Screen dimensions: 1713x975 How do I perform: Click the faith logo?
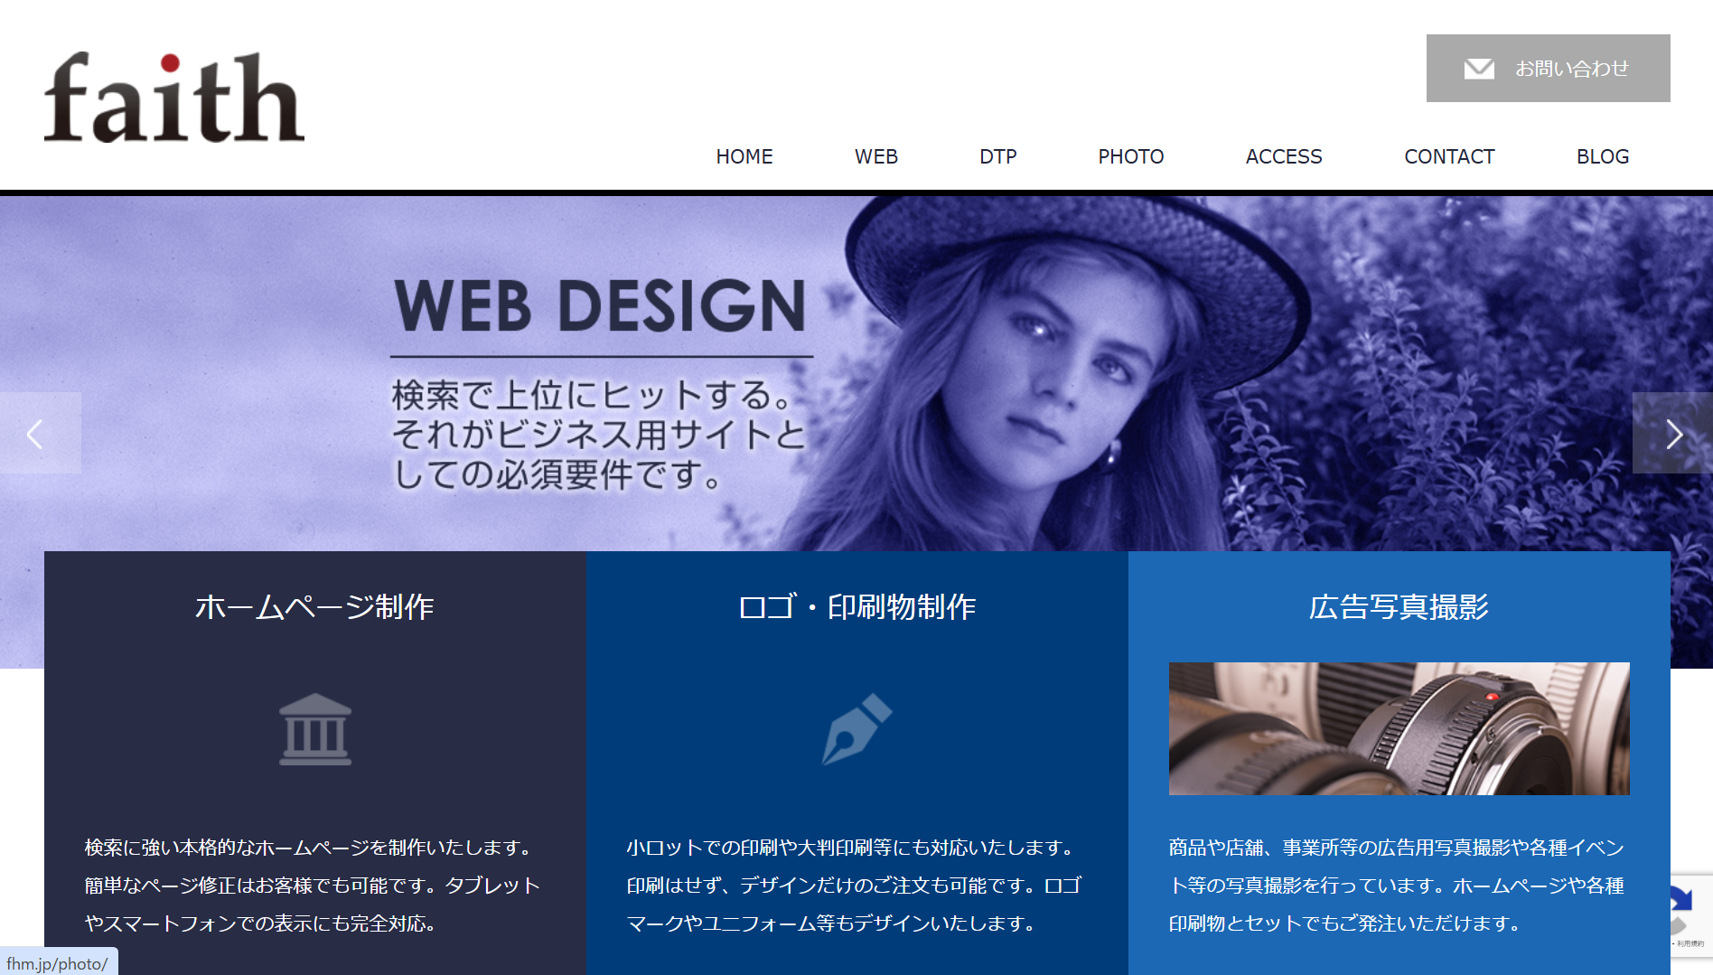pyautogui.click(x=174, y=97)
